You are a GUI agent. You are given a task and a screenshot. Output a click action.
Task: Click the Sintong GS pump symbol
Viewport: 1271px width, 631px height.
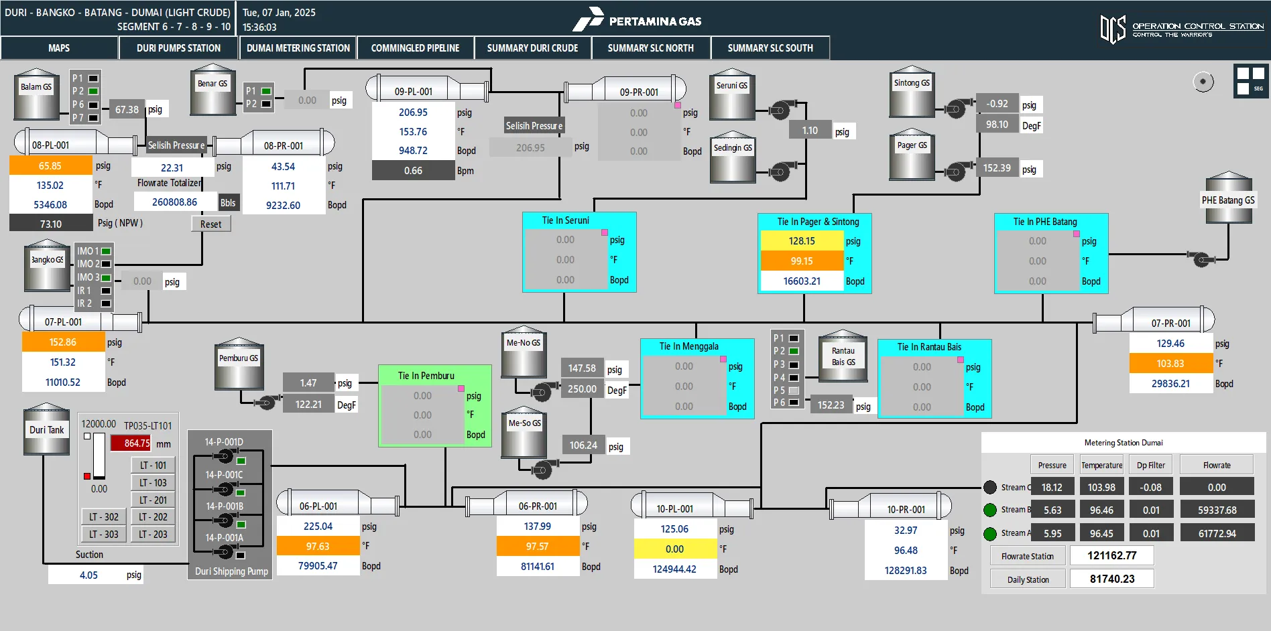click(x=955, y=109)
